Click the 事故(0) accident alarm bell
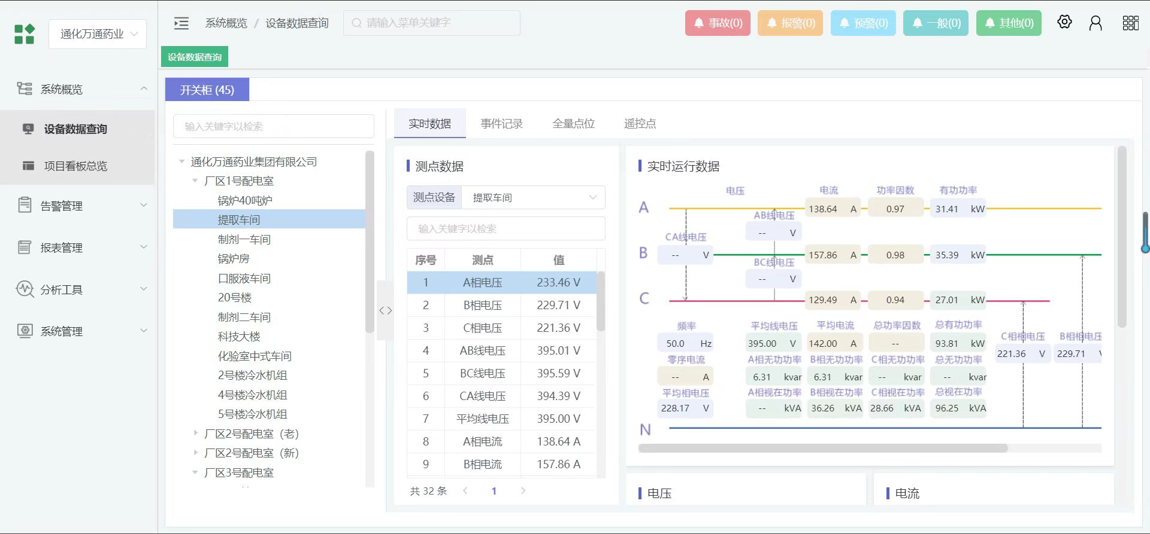 point(718,23)
